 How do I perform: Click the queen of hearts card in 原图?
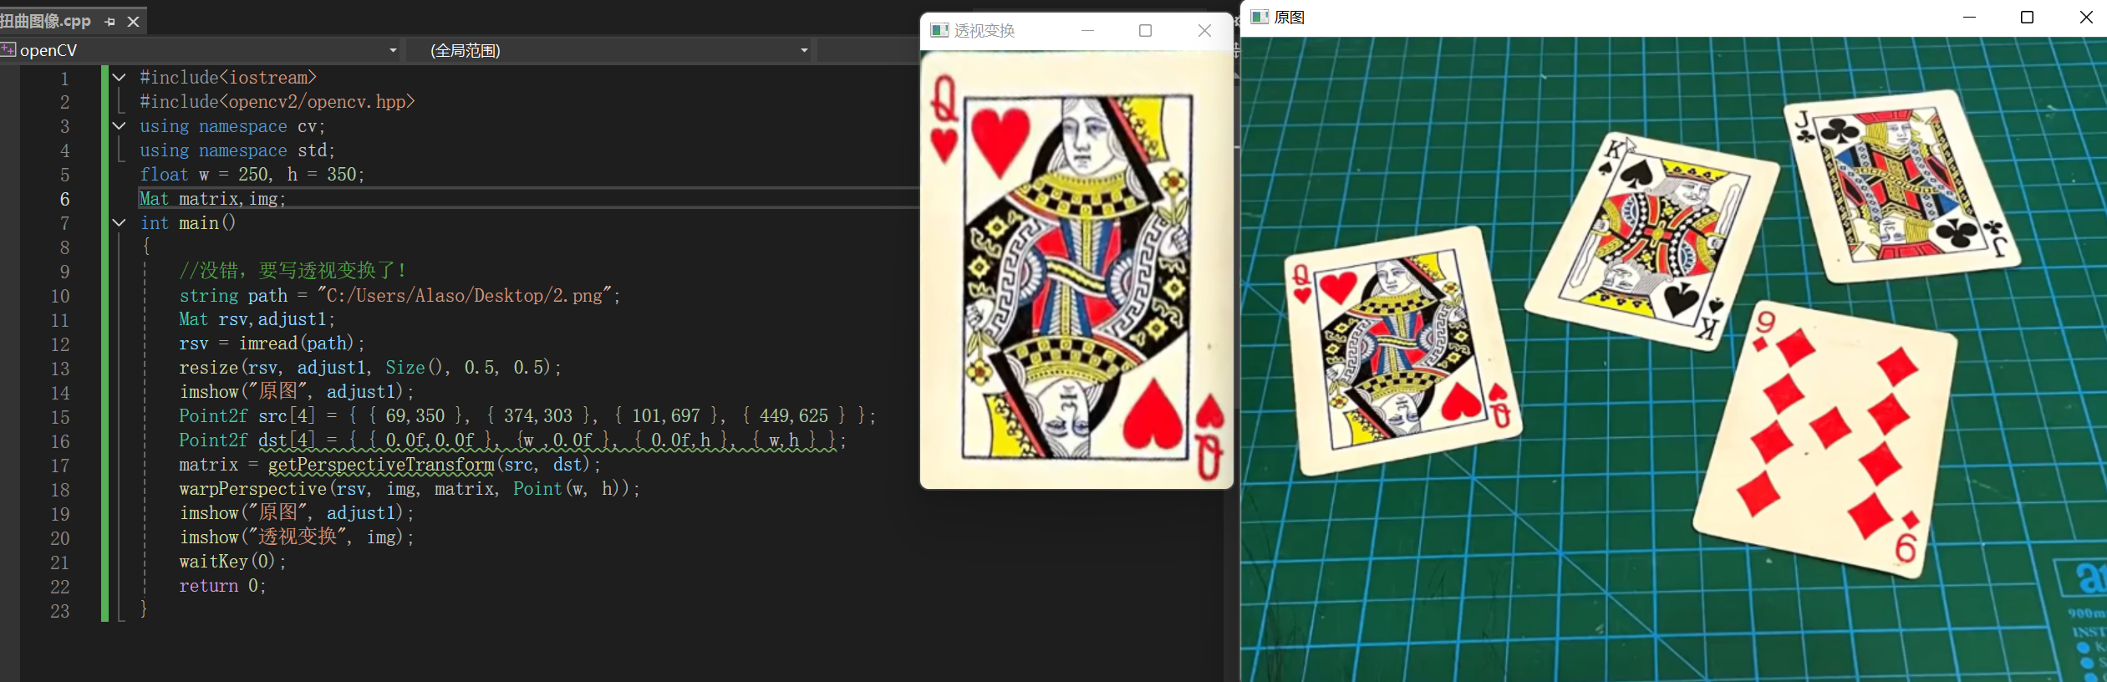(1402, 351)
